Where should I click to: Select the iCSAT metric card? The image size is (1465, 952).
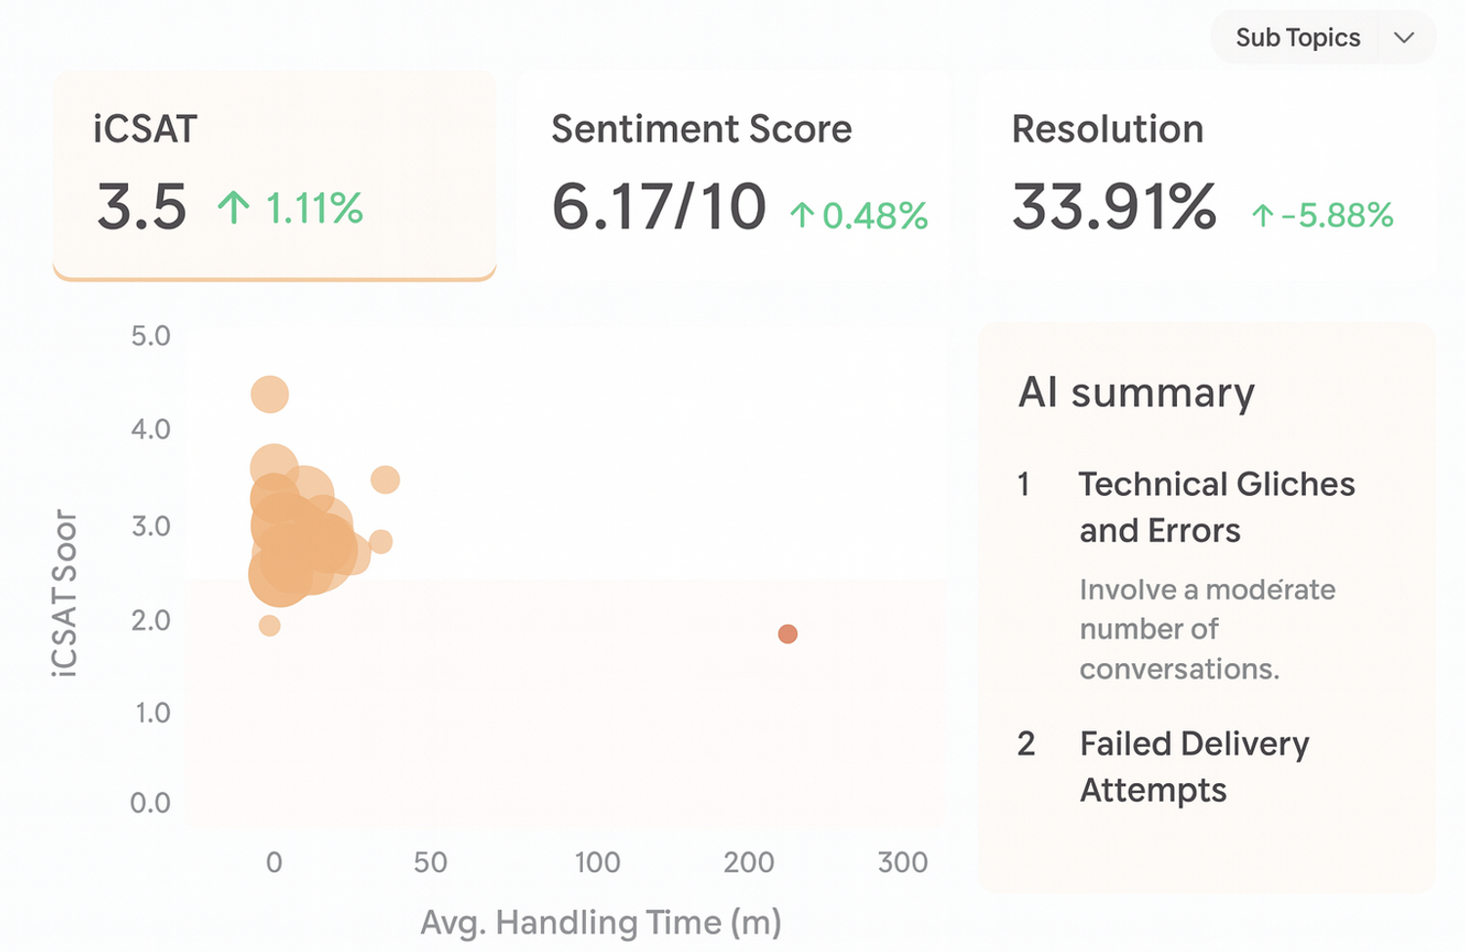point(274,176)
